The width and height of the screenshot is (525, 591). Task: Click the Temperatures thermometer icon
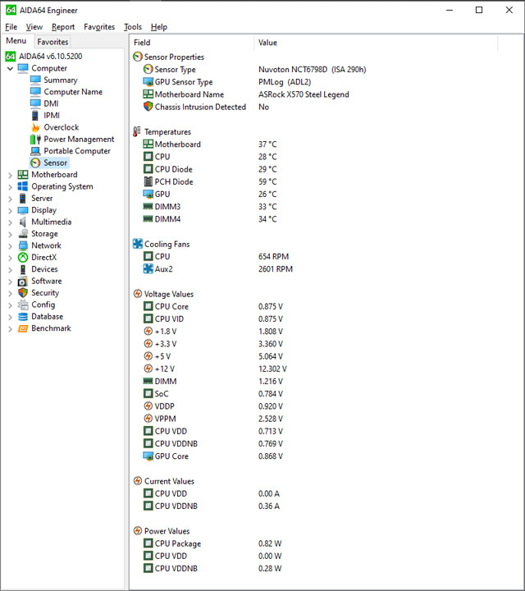tap(137, 131)
